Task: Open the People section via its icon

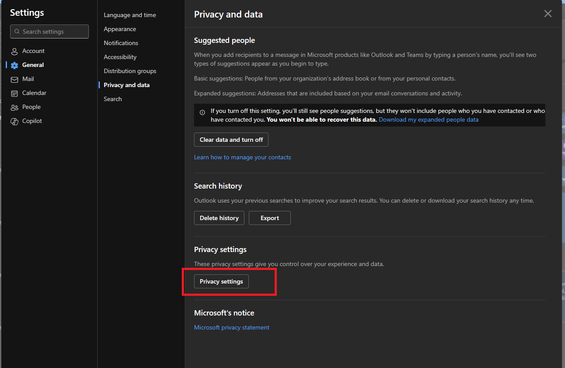Action: tap(14, 107)
